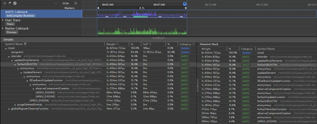Image resolution: width=317 pixels, height=124 pixels.
Task: Select the ArkTS Callstack lane
Action: pyautogui.click(x=41, y=14)
